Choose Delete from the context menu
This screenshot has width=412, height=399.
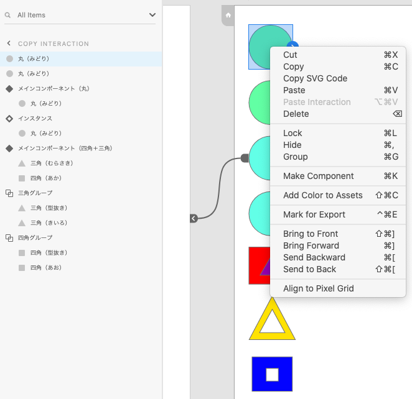(x=338, y=114)
